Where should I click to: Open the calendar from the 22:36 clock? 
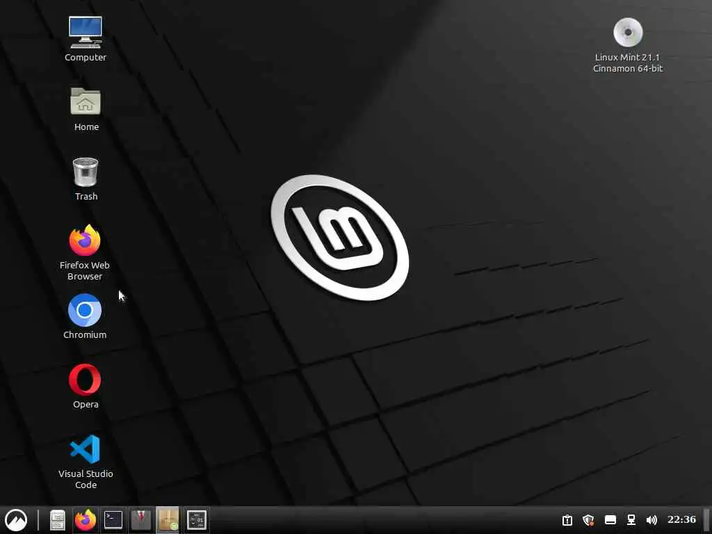coord(681,519)
